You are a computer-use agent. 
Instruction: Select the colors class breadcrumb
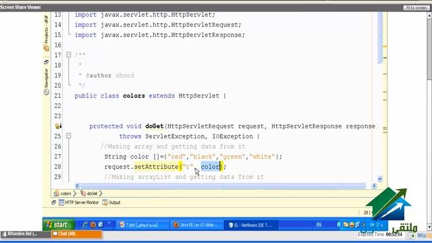tap(63, 194)
